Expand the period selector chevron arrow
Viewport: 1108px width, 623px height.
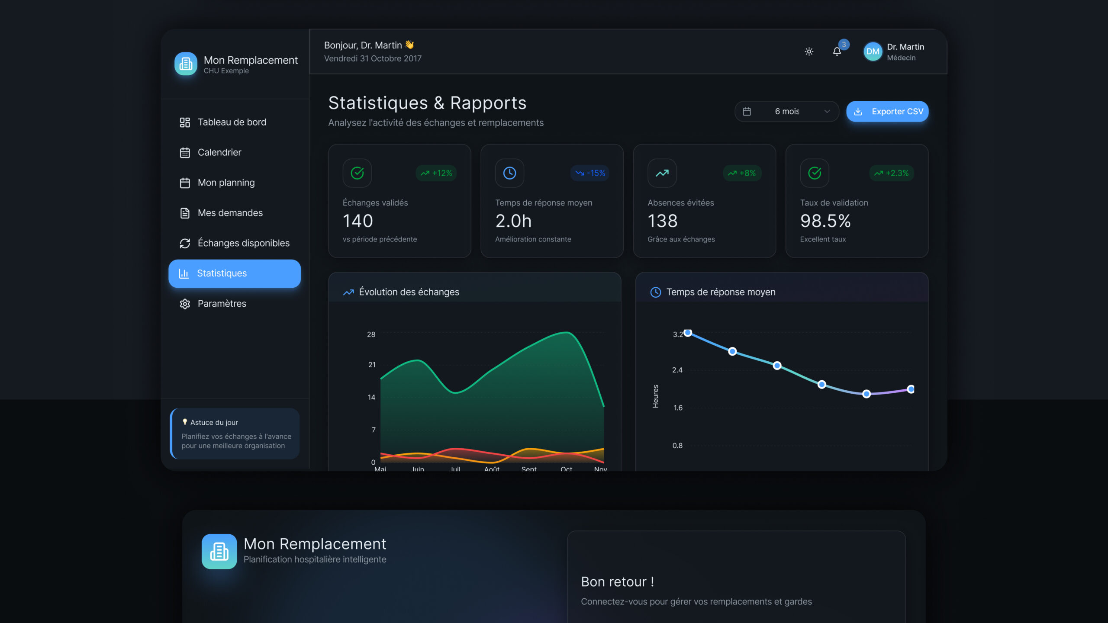point(827,112)
